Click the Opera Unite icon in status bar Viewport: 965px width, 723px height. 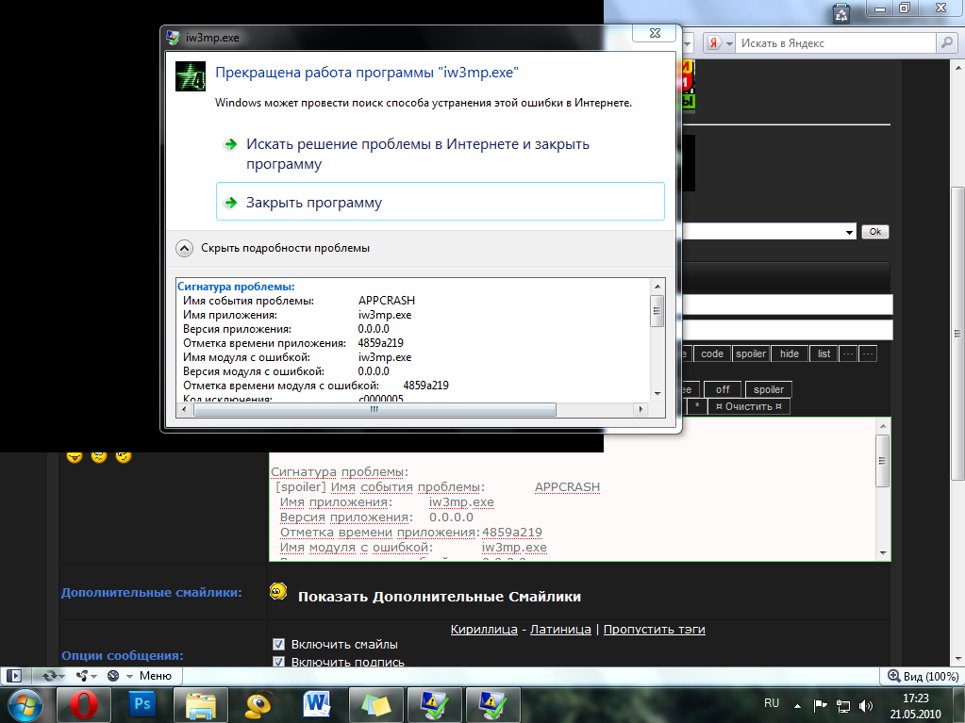click(x=83, y=676)
